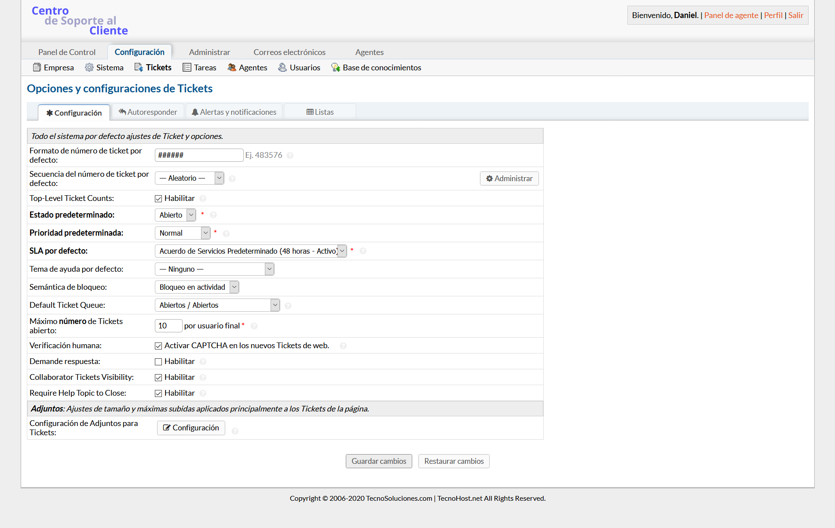
Task: Click the Panel de agente link
Action: click(731, 15)
